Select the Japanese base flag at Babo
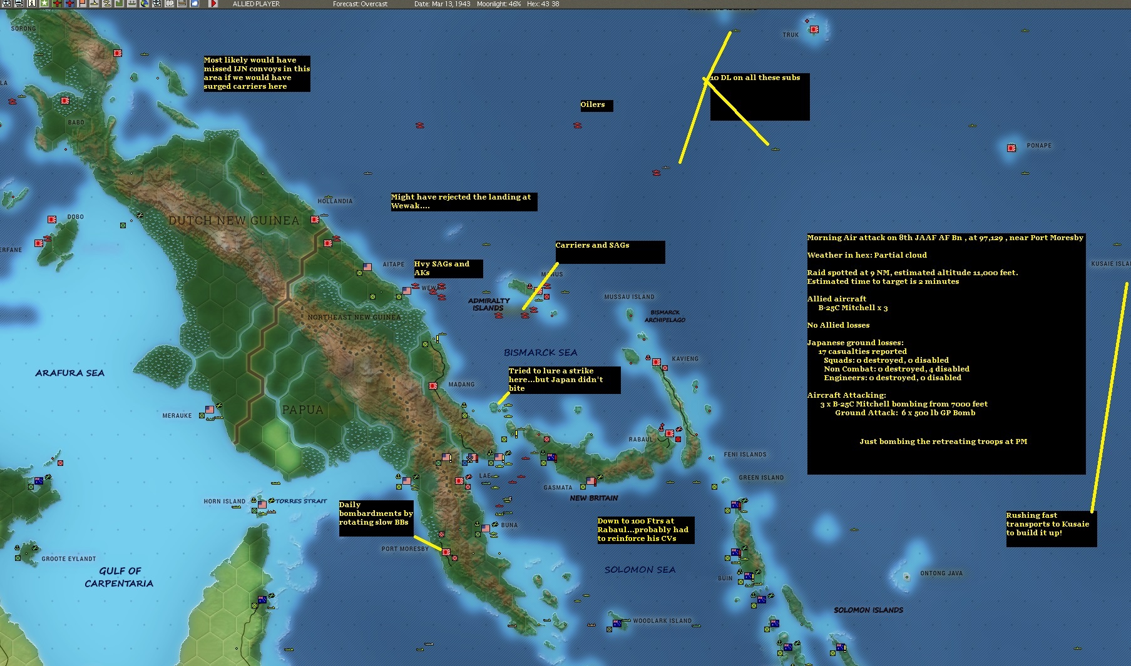 pos(64,100)
